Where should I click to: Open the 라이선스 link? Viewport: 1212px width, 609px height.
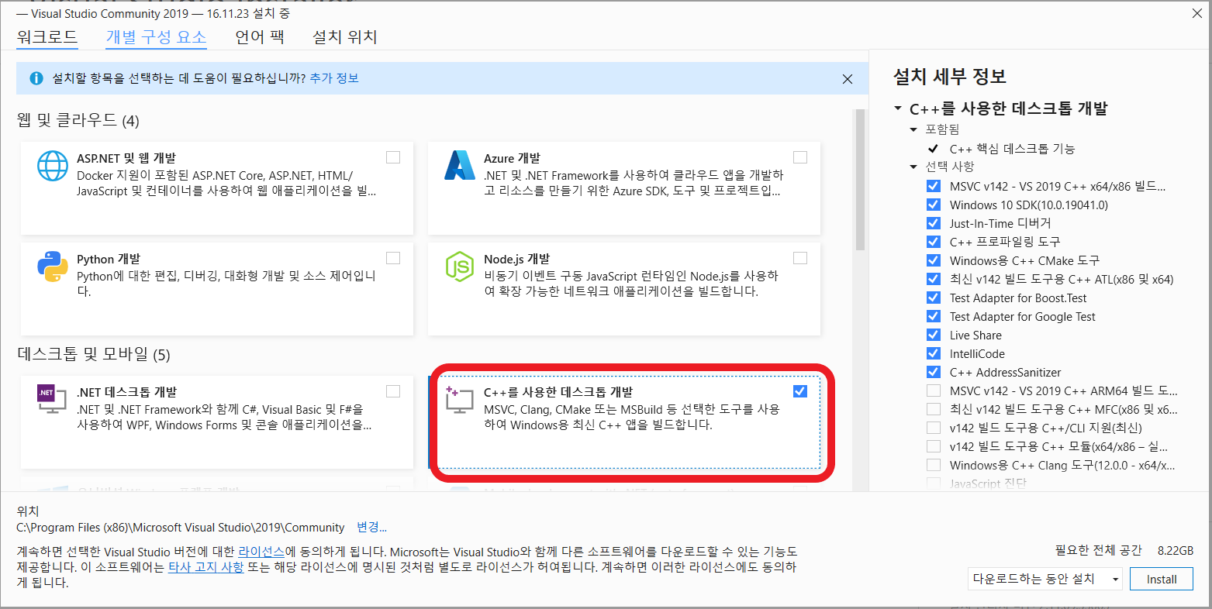[x=261, y=552]
